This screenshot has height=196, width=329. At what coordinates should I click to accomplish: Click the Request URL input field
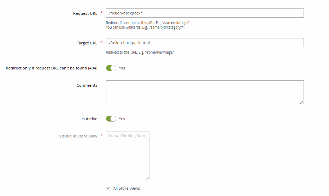[205, 13]
